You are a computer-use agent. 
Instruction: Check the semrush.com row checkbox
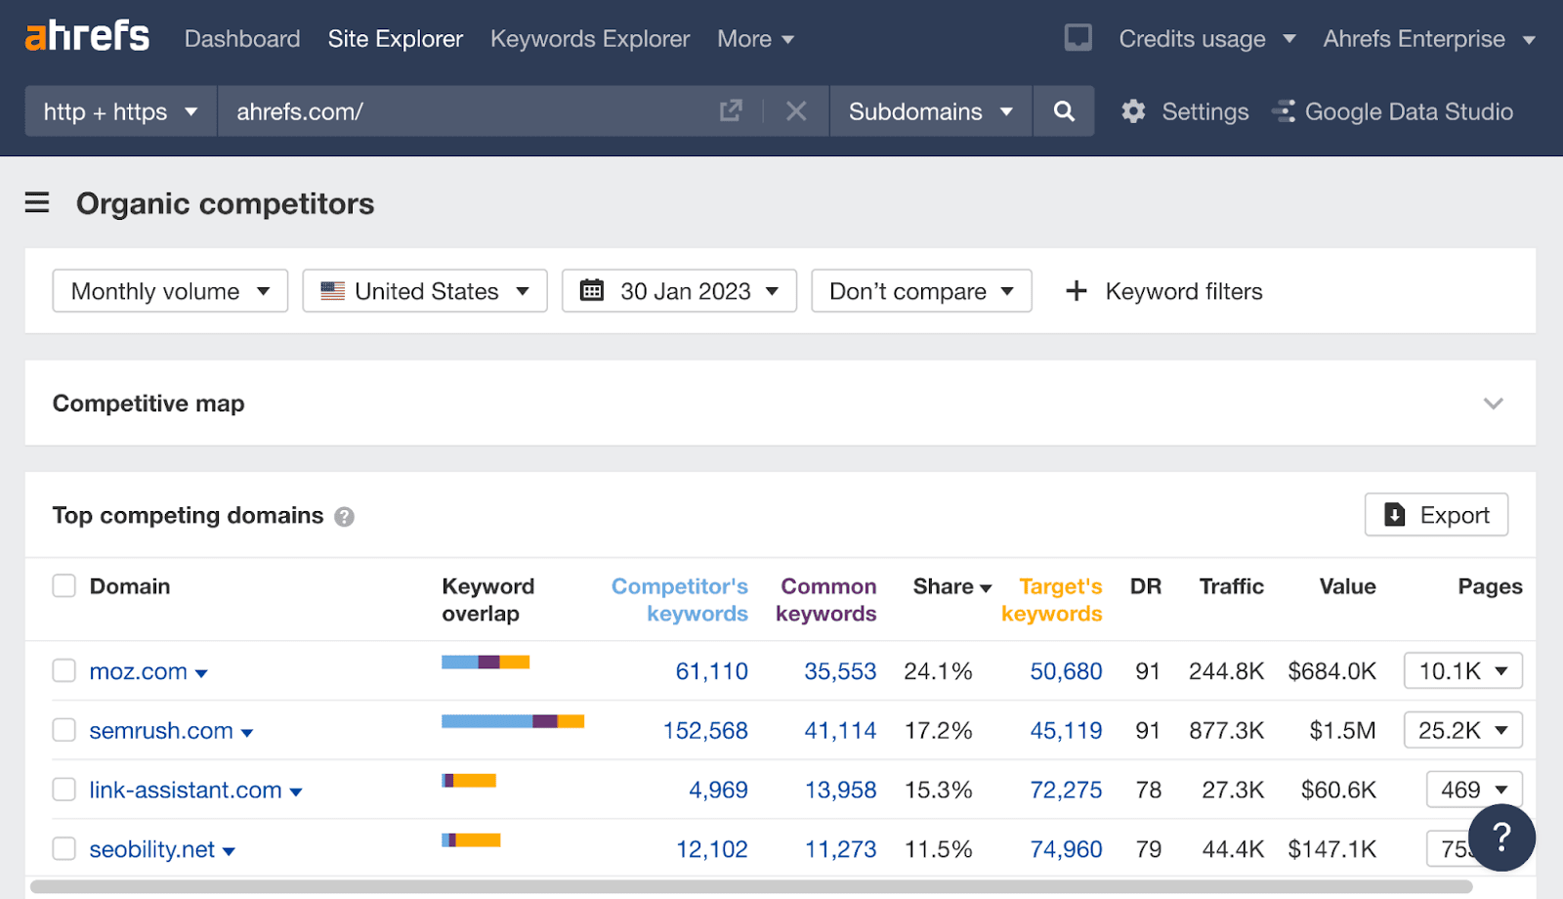tap(63, 729)
